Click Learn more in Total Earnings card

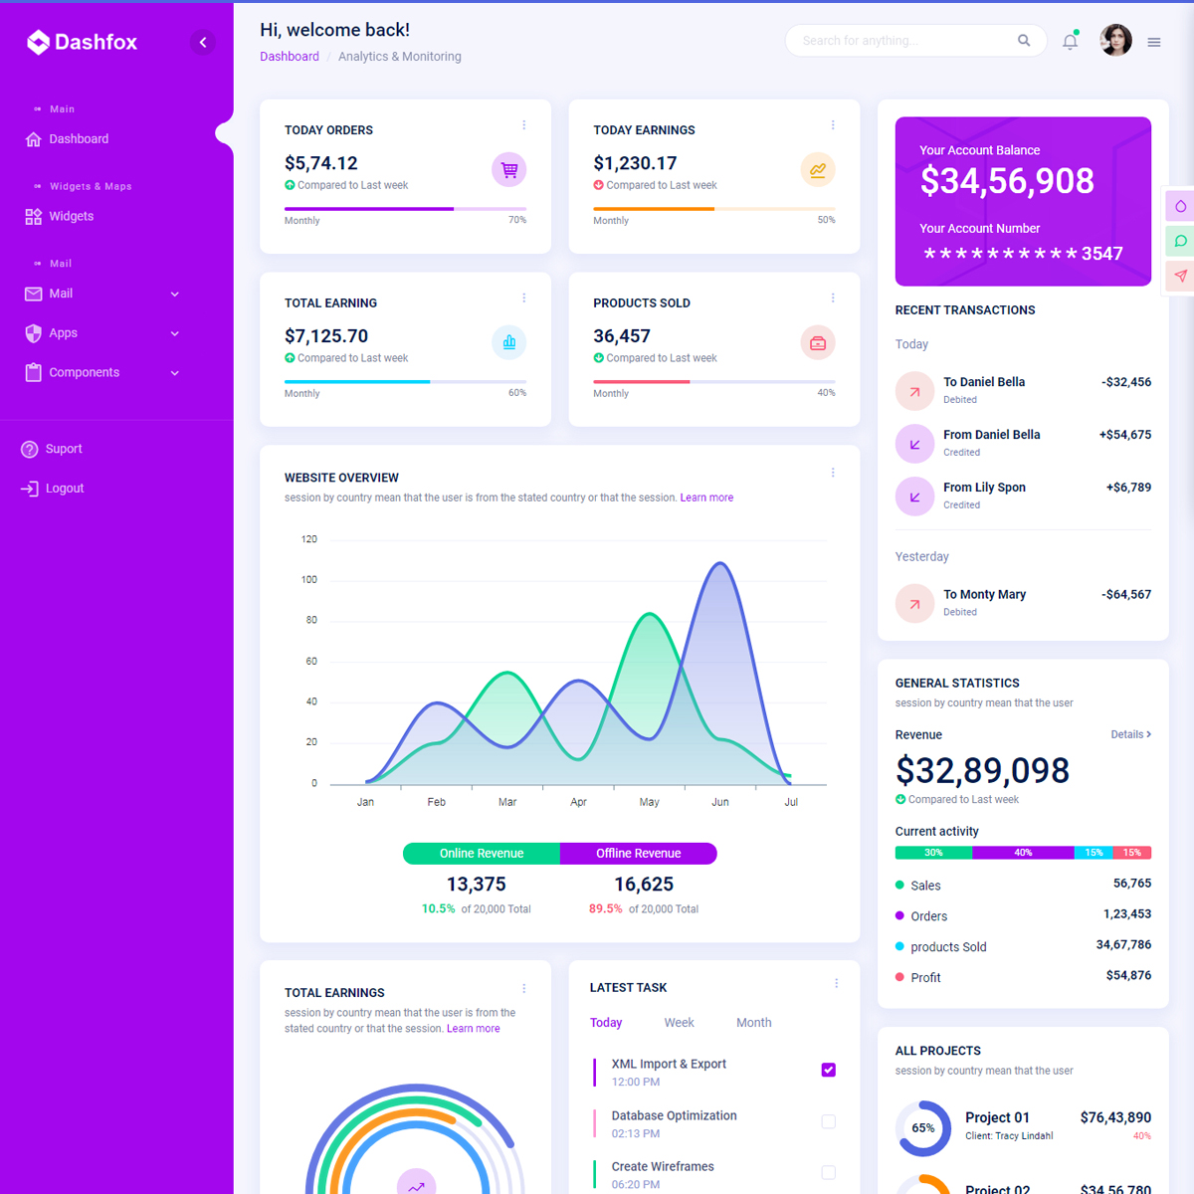tap(474, 1029)
